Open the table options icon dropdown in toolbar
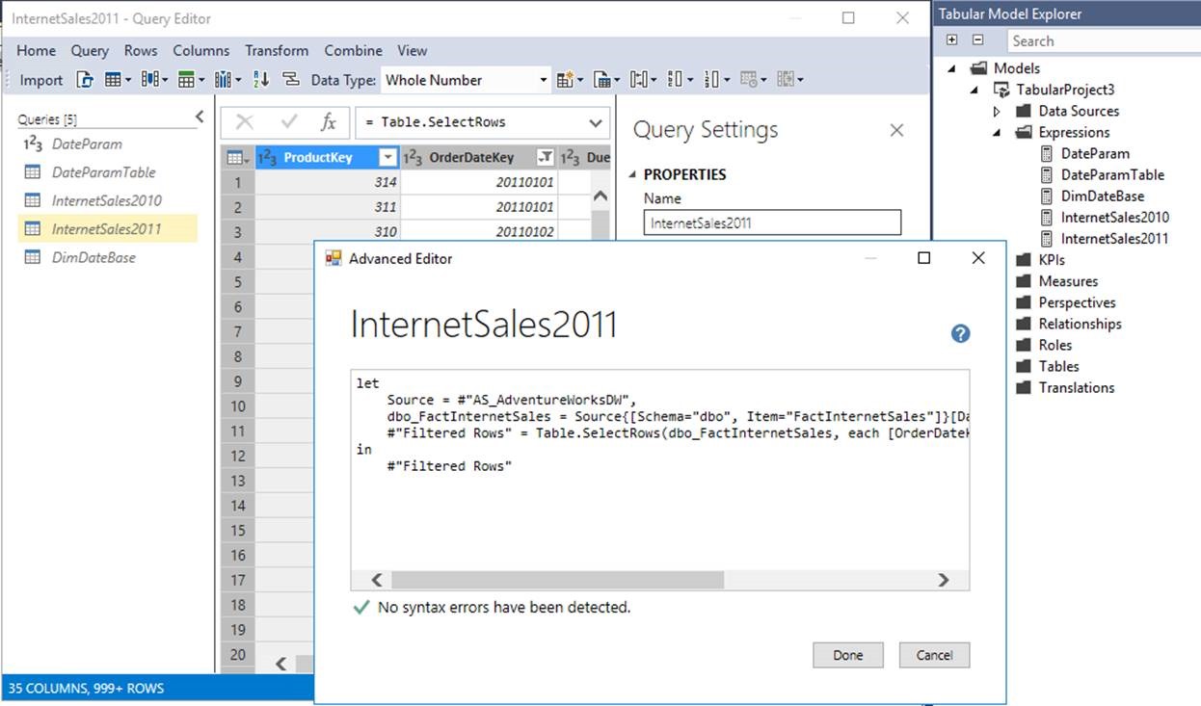Image resolution: width=1201 pixels, height=706 pixels. point(118,80)
